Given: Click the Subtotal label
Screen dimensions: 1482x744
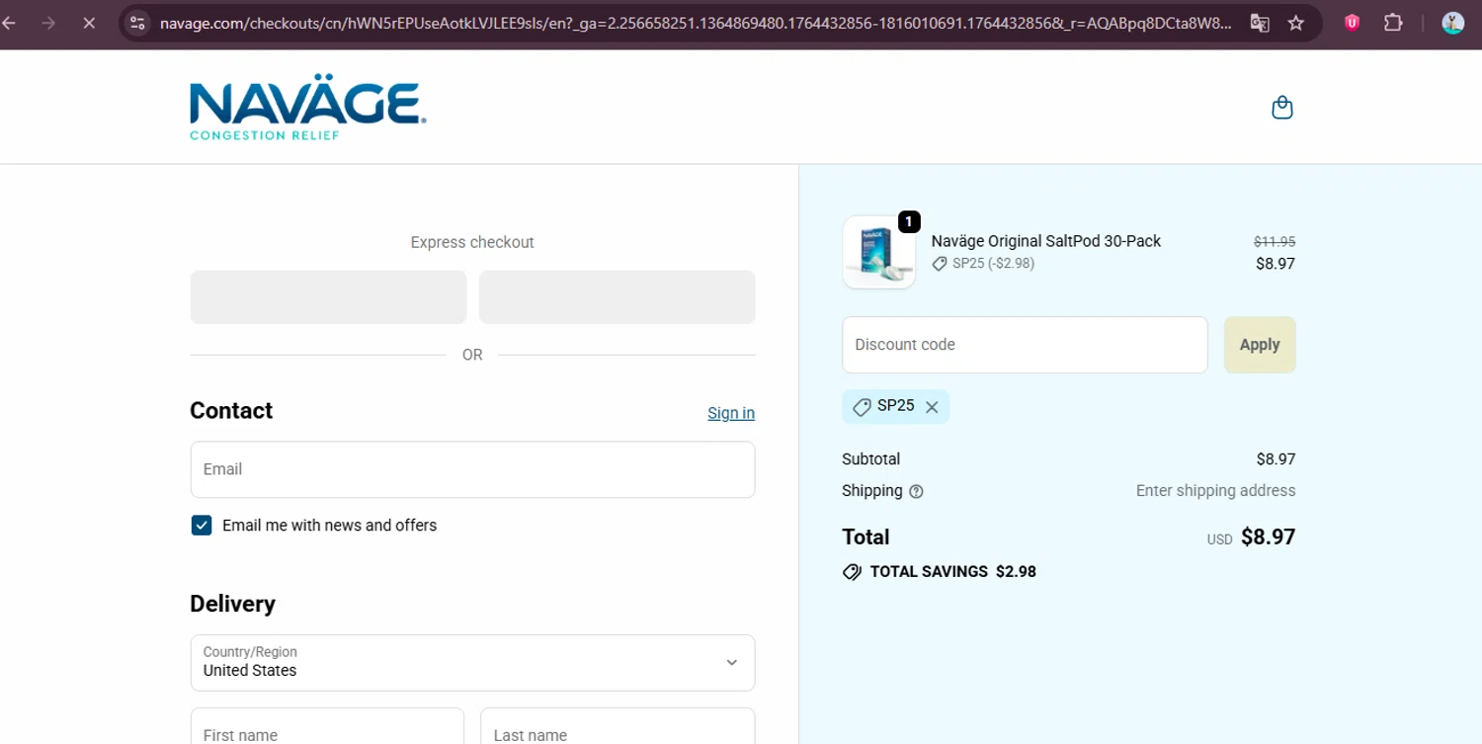Looking at the screenshot, I should [870, 459].
